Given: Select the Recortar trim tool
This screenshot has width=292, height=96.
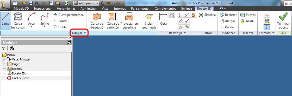Looking at the screenshot, I should (x=228, y=15).
